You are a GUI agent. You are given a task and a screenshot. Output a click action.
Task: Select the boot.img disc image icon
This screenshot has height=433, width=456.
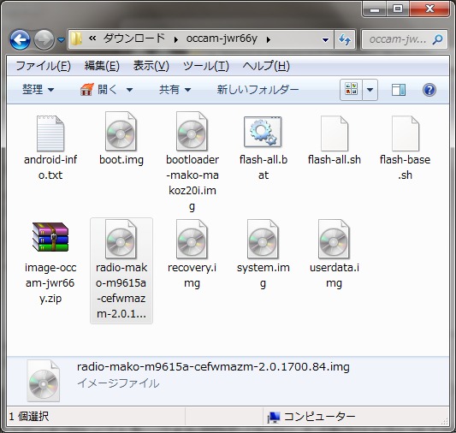coord(121,131)
